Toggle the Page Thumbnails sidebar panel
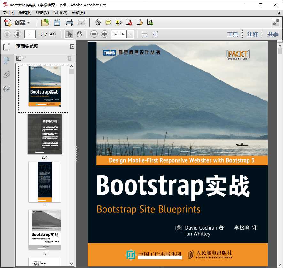Viewport: 283px width, 268px height. point(7,46)
